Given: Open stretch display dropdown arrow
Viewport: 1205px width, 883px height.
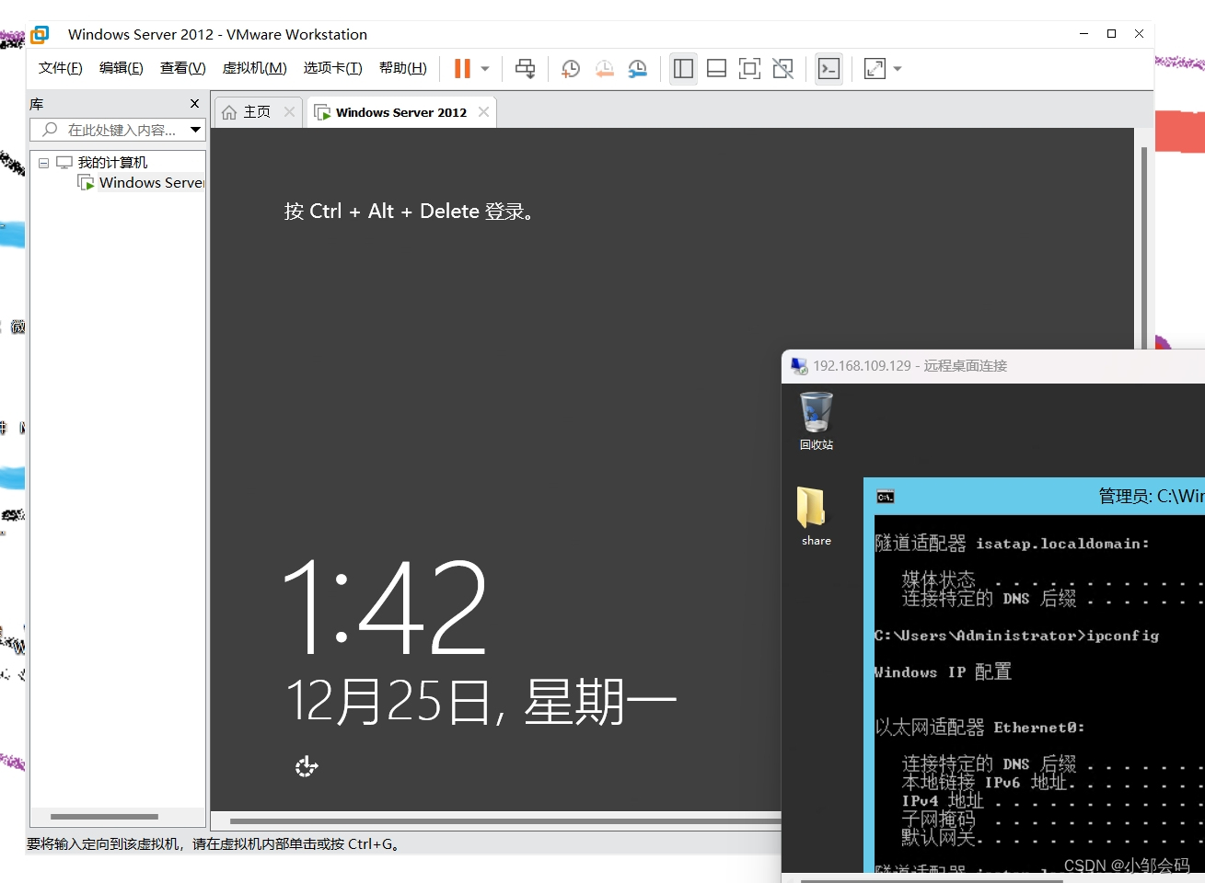Looking at the screenshot, I should click(x=898, y=69).
